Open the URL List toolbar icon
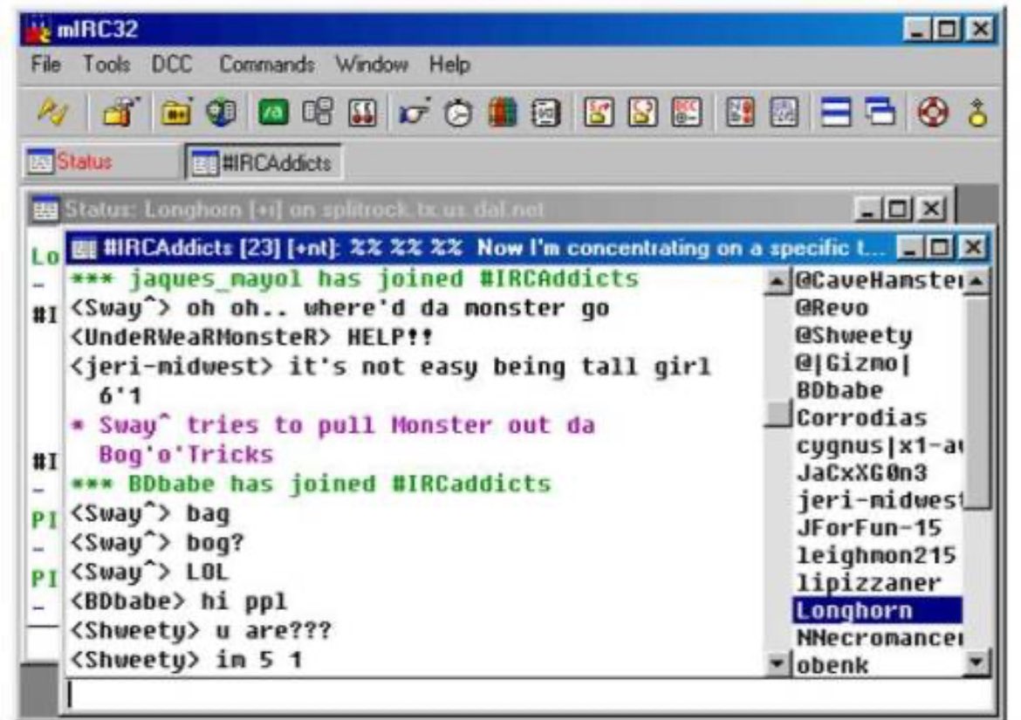The image size is (1021, 720). tap(784, 113)
